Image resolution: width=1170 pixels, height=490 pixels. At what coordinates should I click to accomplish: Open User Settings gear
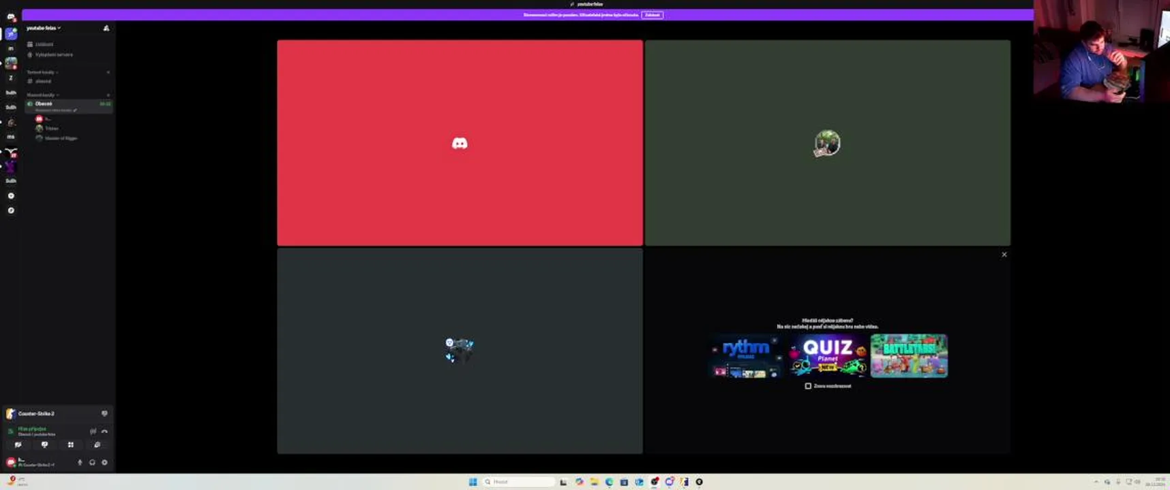coord(104,462)
